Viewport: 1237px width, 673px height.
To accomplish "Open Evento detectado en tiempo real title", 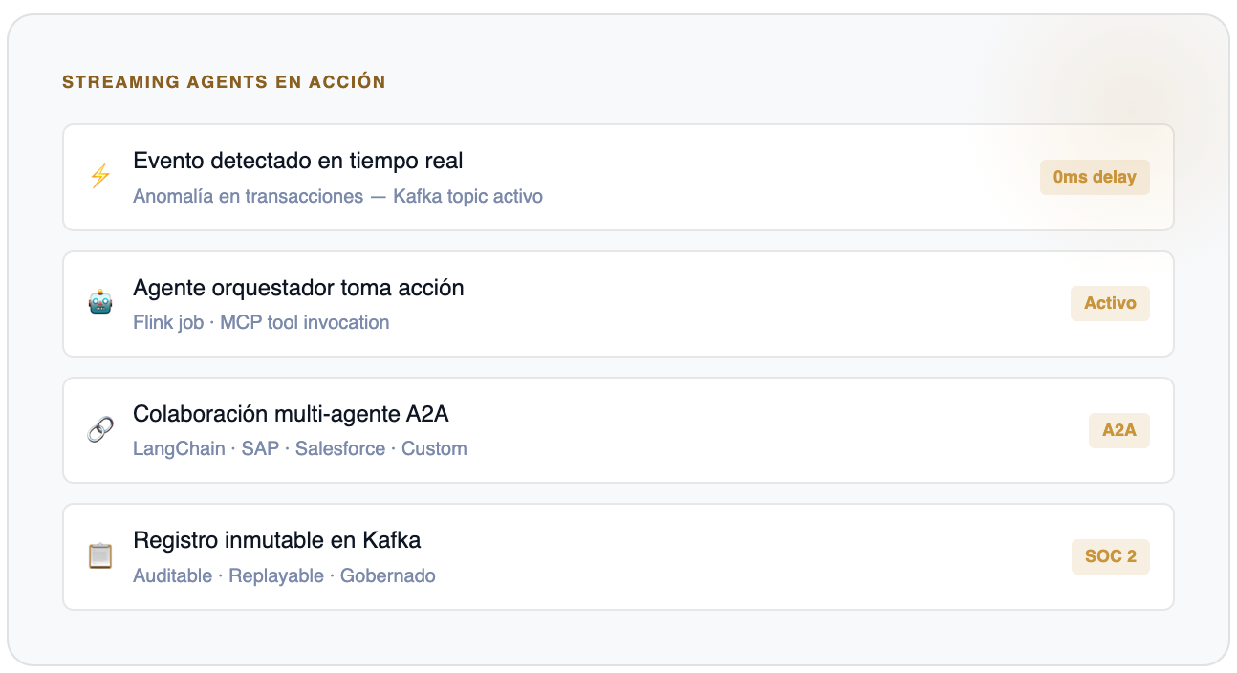I will pos(298,161).
